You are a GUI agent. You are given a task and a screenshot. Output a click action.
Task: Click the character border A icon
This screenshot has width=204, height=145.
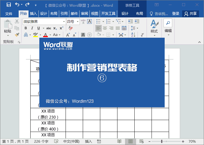click(89, 21)
